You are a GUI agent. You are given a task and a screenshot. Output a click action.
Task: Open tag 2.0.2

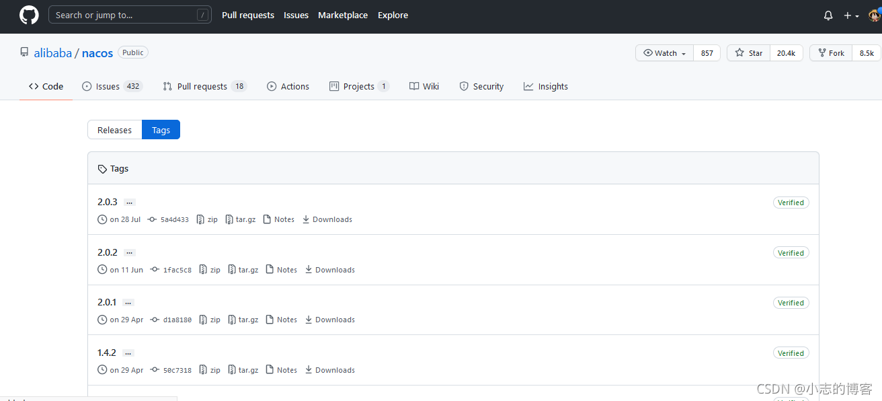(108, 252)
